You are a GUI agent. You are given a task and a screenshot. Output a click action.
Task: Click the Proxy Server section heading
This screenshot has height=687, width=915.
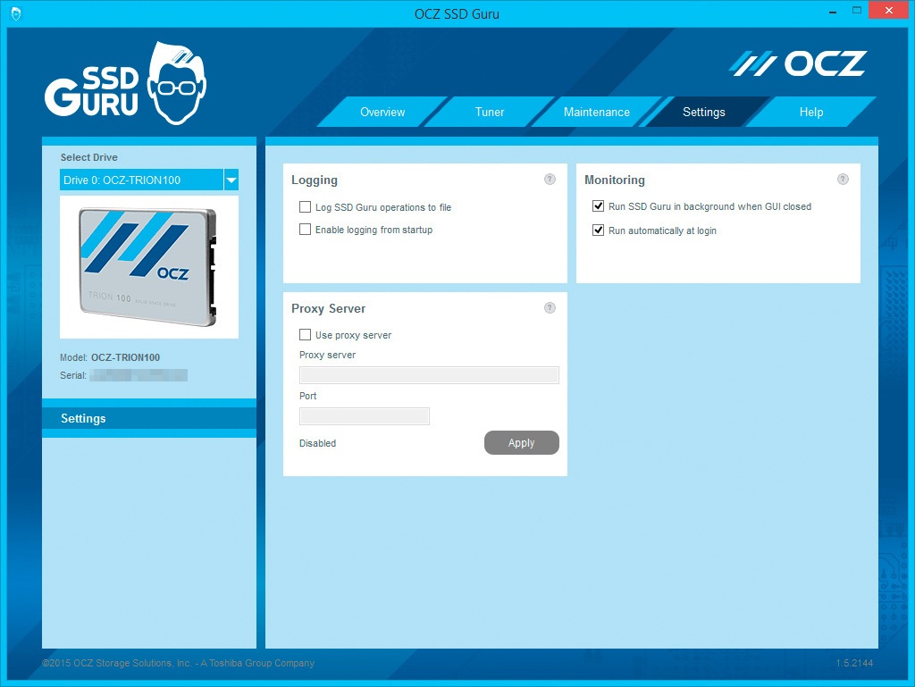329,308
